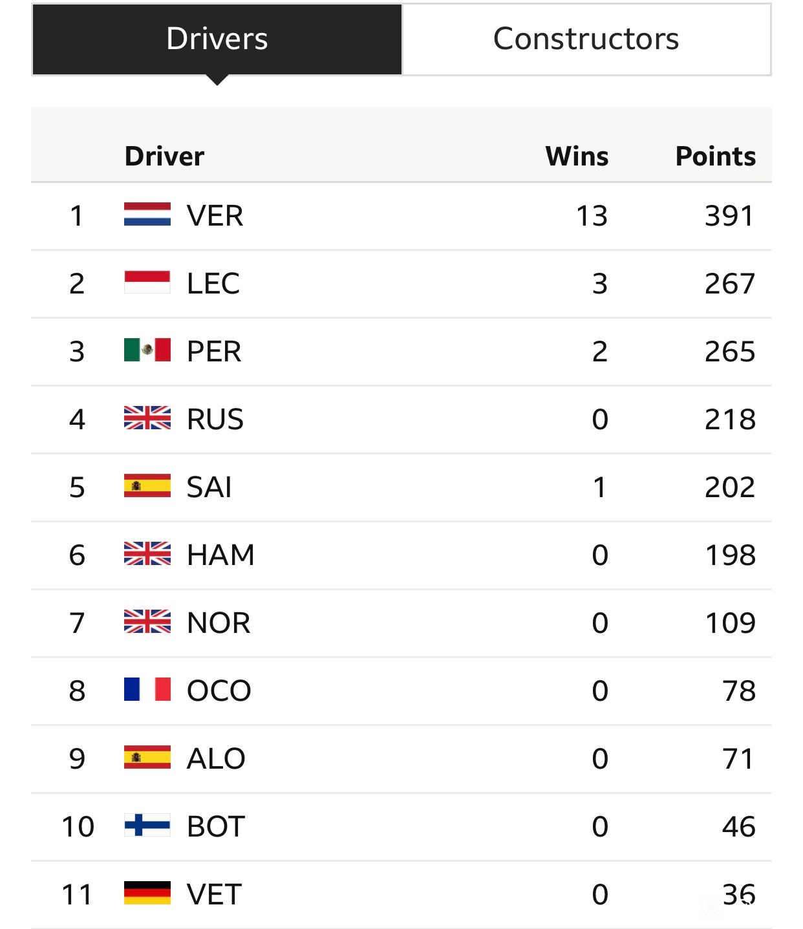Click the Netherlands flag next to VER

click(147, 215)
